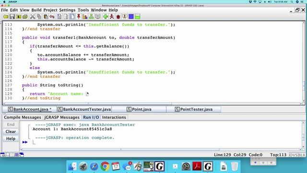The image size is (307, 173).
Task: Click the End button
Action: [x=11, y=124]
